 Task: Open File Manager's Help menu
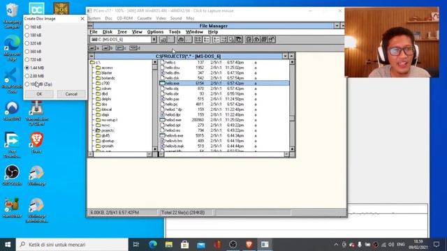point(213,32)
